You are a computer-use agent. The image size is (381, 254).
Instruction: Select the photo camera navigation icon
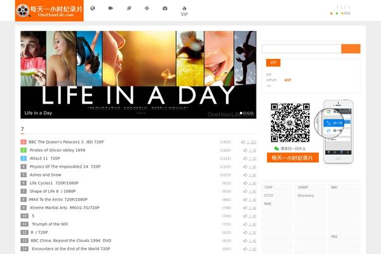point(164,8)
